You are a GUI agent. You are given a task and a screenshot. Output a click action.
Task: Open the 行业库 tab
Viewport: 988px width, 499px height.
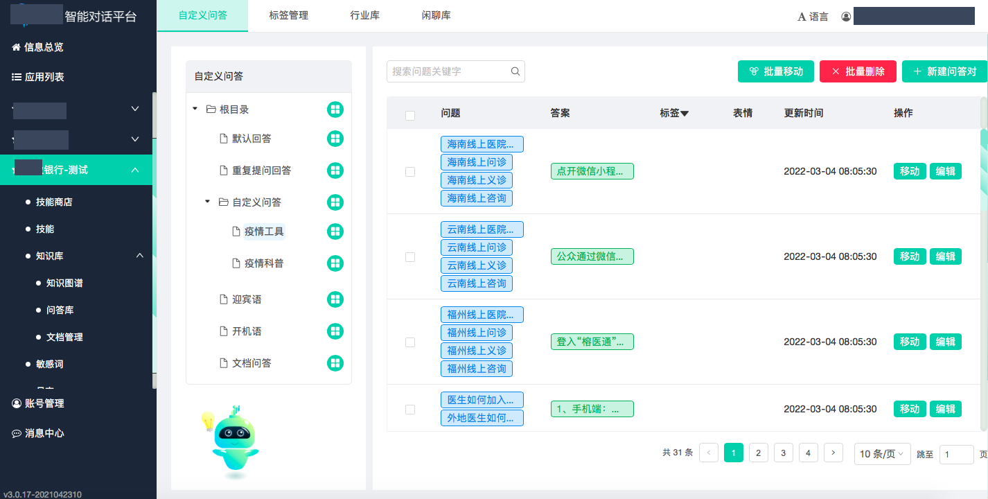[364, 15]
